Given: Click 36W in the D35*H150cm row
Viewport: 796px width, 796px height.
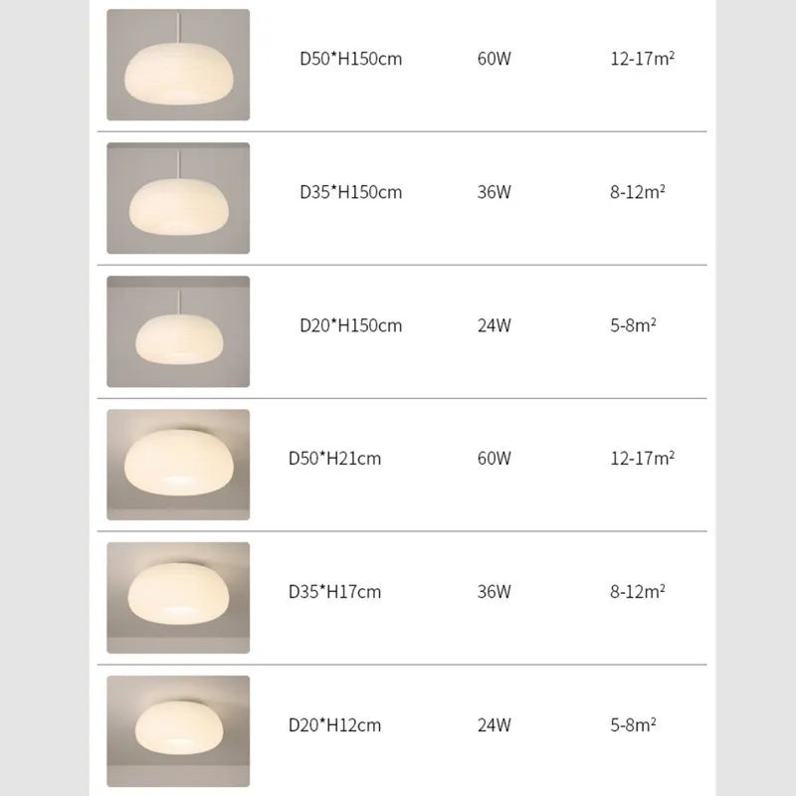Looking at the screenshot, I should click(x=495, y=192).
